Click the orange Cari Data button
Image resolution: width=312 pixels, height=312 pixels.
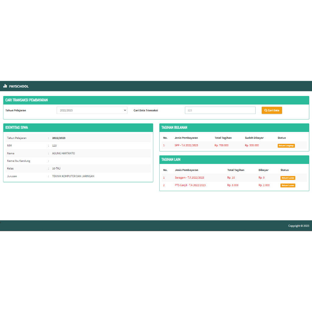pyautogui.click(x=272, y=110)
